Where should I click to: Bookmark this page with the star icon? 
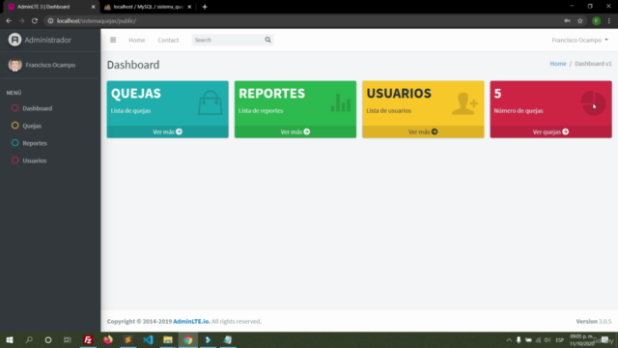coord(580,21)
